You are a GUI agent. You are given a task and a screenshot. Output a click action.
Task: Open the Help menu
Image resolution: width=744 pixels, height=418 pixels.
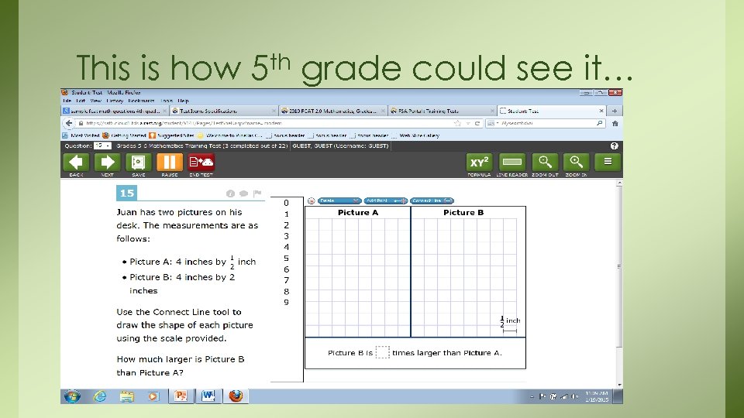pyautogui.click(x=183, y=101)
